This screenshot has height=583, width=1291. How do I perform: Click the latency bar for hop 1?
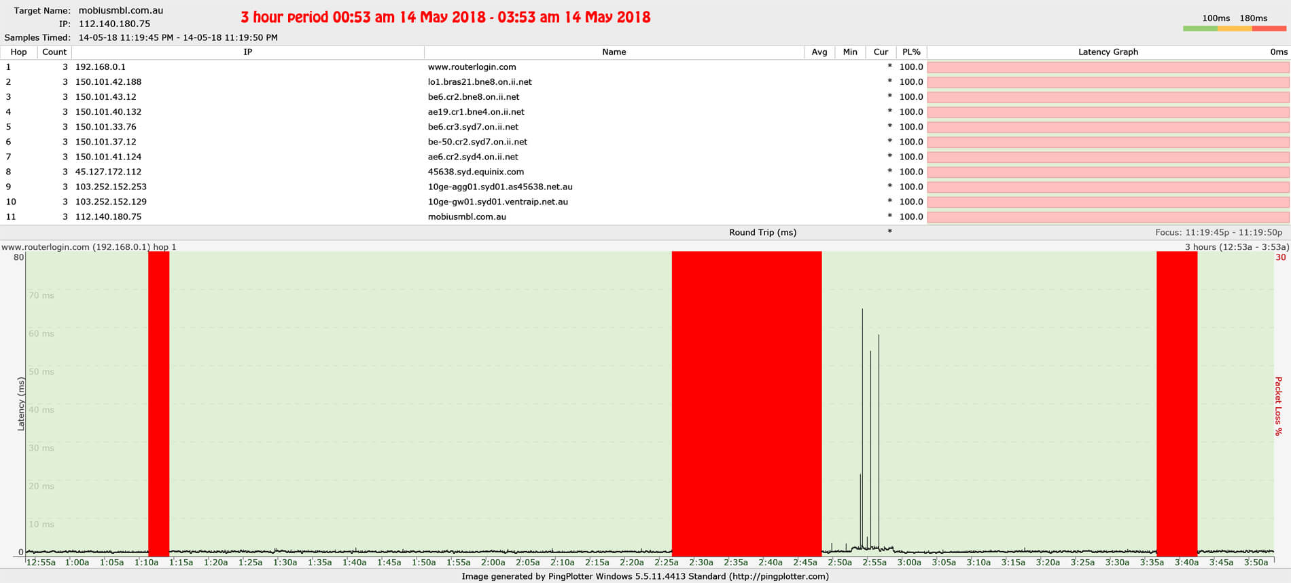[x=1108, y=67]
